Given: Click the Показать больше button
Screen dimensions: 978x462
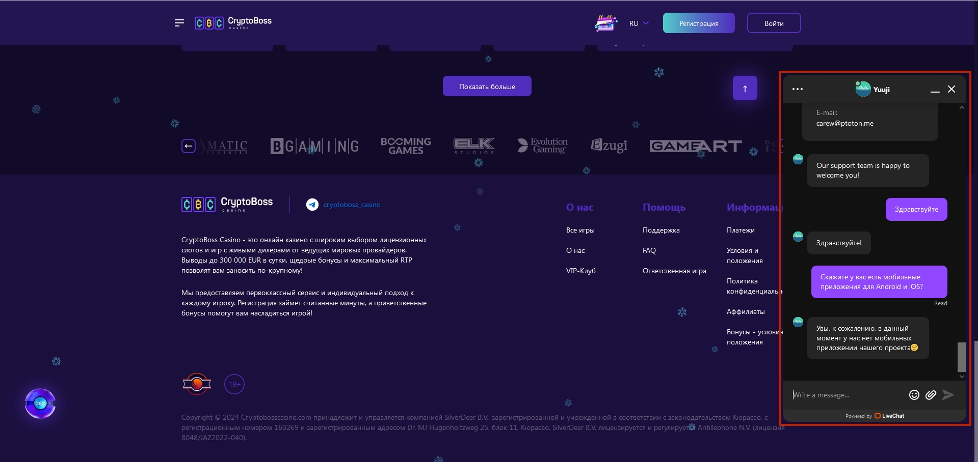Looking at the screenshot, I should pos(487,86).
